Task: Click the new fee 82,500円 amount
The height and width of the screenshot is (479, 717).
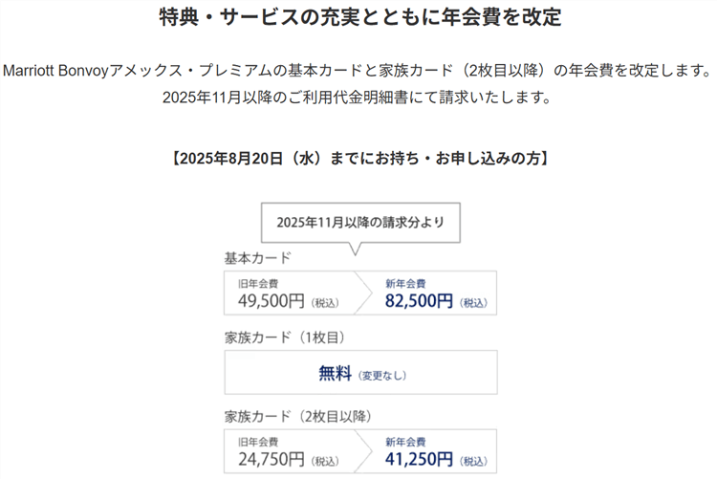Action: coord(420,301)
